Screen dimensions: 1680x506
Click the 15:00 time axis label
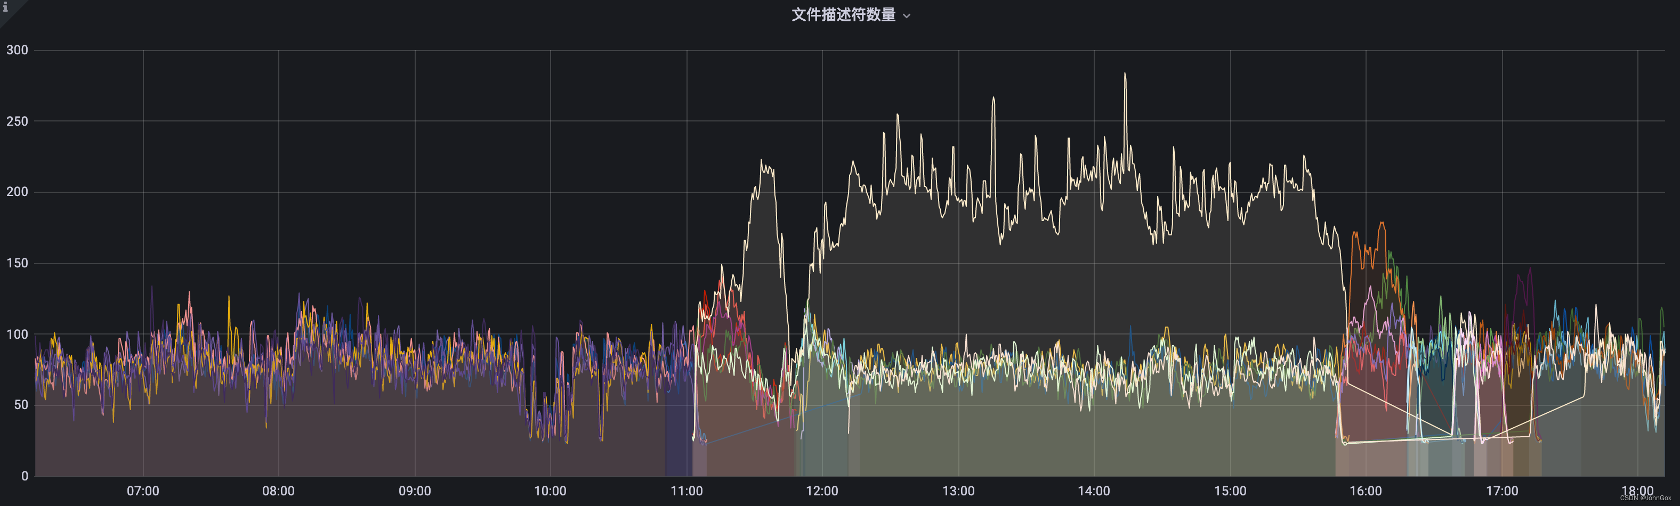click(x=1230, y=491)
